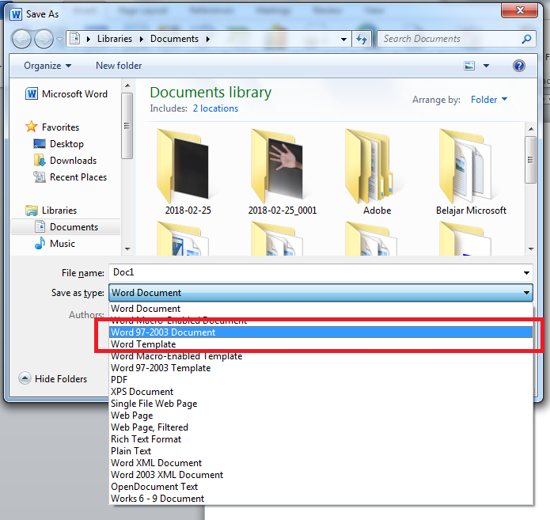Image resolution: width=550 pixels, height=520 pixels.
Task: Click the Forward navigation arrow button
Action: click(44, 39)
